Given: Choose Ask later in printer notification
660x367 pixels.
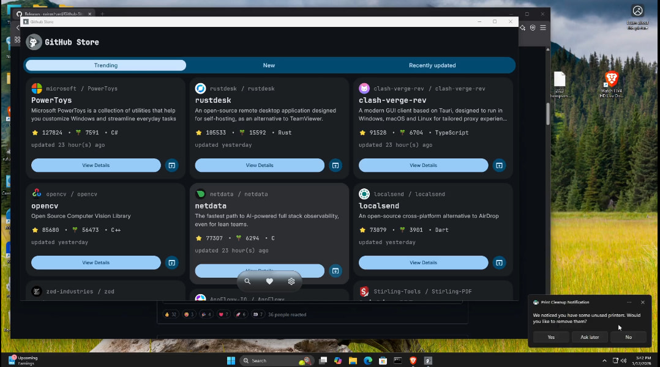Looking at the screenshot, I should (590, 337).
